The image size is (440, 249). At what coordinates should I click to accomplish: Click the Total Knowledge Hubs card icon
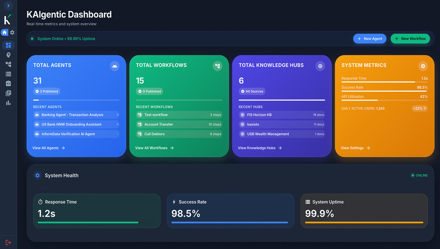click(x=320, y=66)
